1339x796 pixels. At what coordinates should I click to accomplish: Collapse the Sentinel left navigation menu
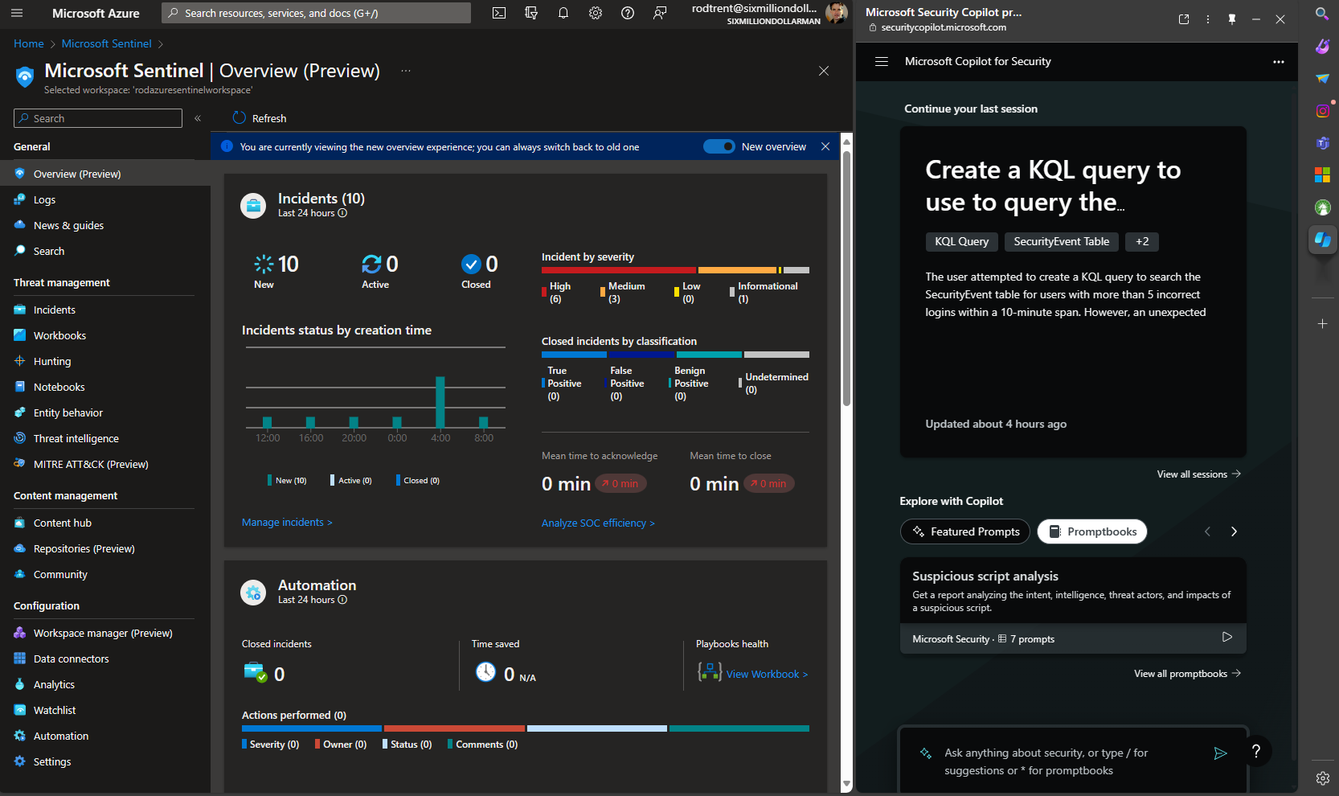(x=198, y=118)
